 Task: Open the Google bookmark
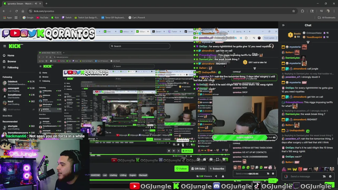pos(28,17)
